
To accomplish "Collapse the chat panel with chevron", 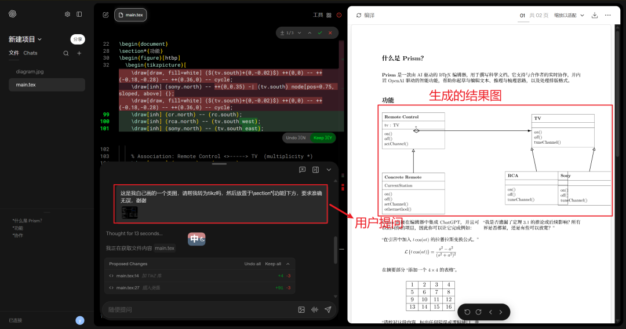I will coord(329,170).
